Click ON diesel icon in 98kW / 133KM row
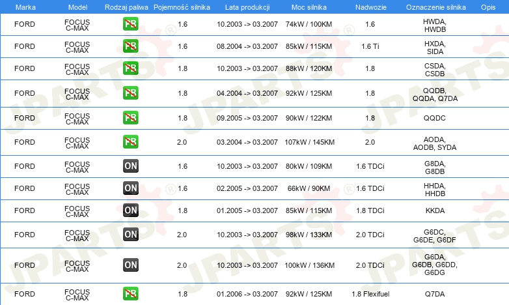 click(x=131, y=234)
